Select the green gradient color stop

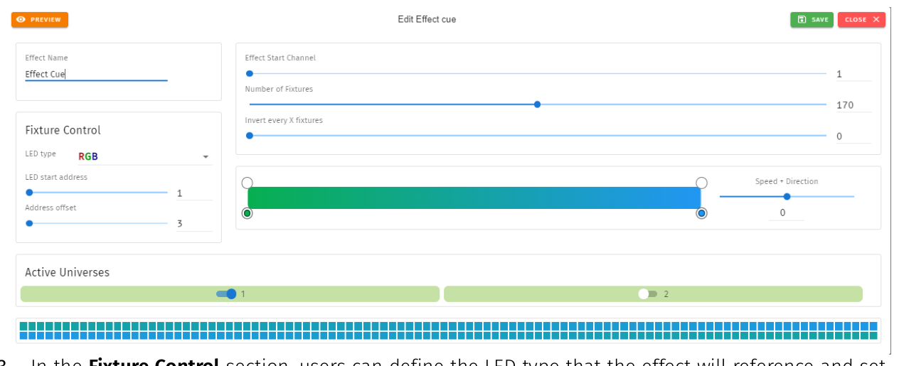pyautogui.click(x=247, y=213)
